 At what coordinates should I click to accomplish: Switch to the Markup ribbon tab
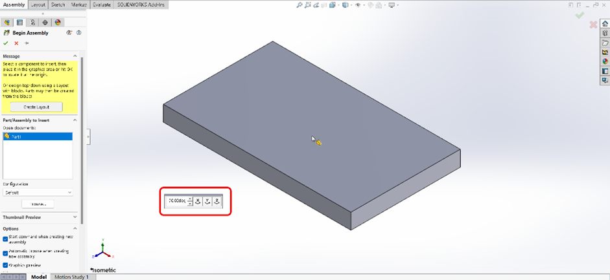pos(79,5)
